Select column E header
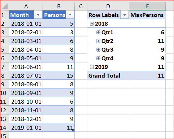This screenshot has width=174, height=139. point(147,6)
